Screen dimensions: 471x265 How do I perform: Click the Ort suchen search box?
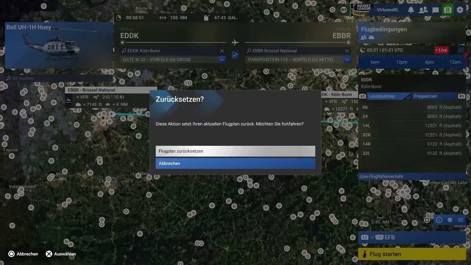click(x=59, y=78)
